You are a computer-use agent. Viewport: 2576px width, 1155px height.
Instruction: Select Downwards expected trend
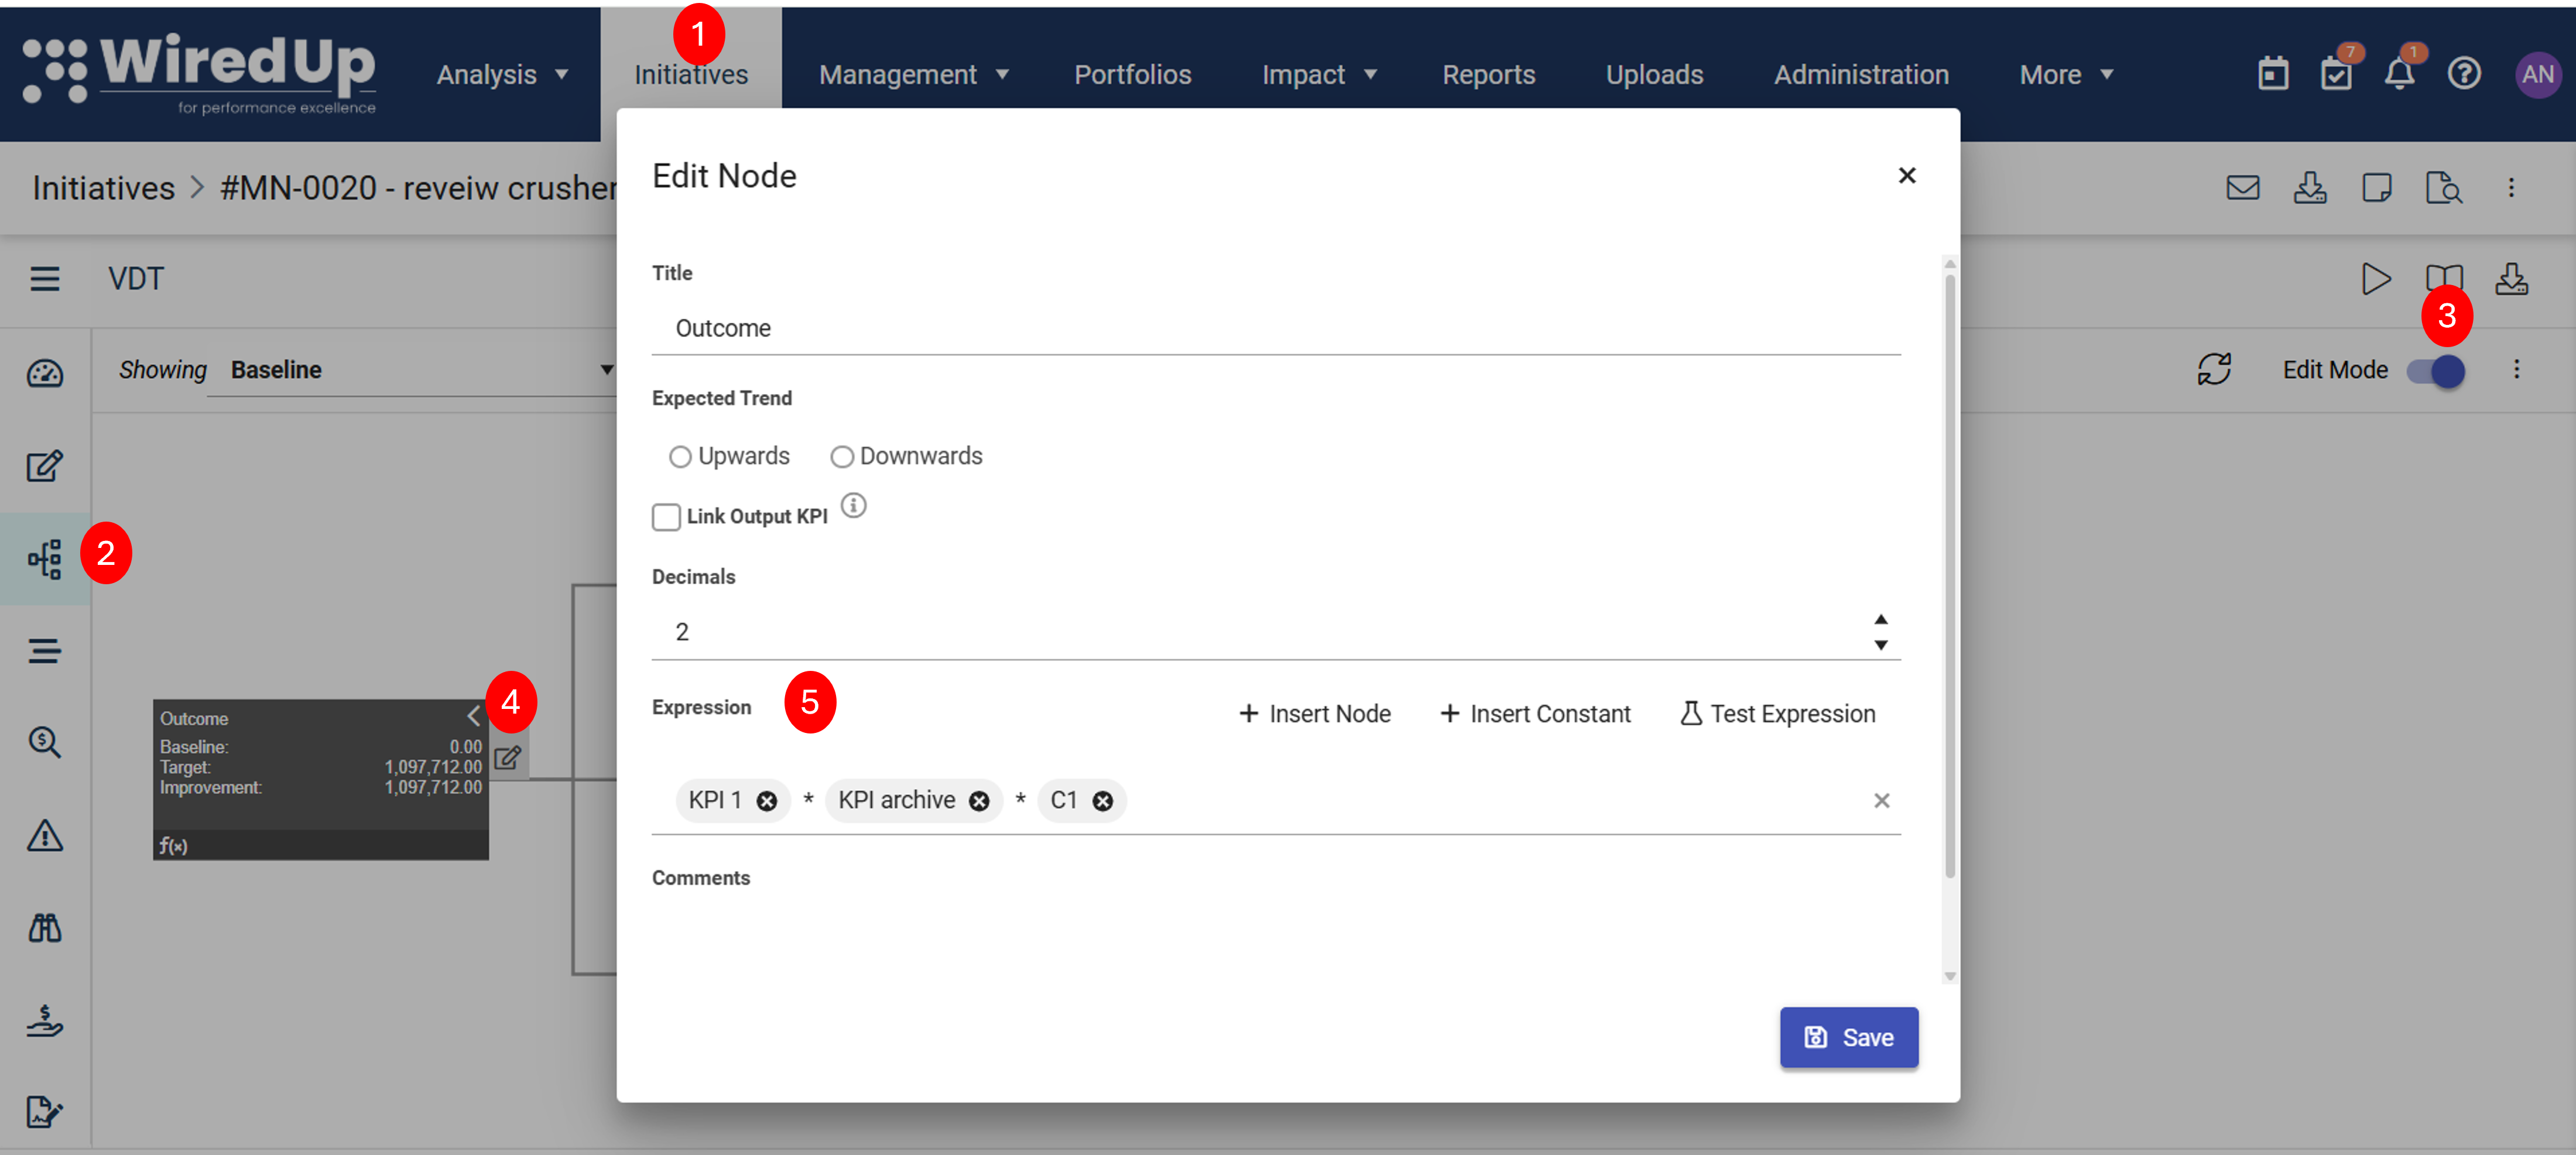pos(842,457)
